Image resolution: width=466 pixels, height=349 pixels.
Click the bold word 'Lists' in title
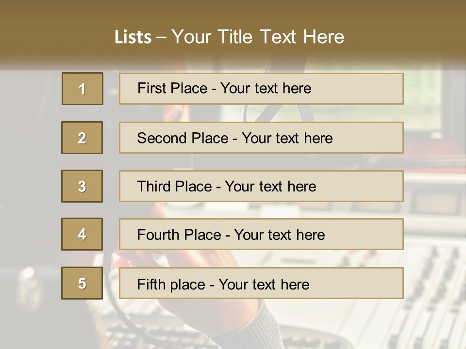[133, 37]
